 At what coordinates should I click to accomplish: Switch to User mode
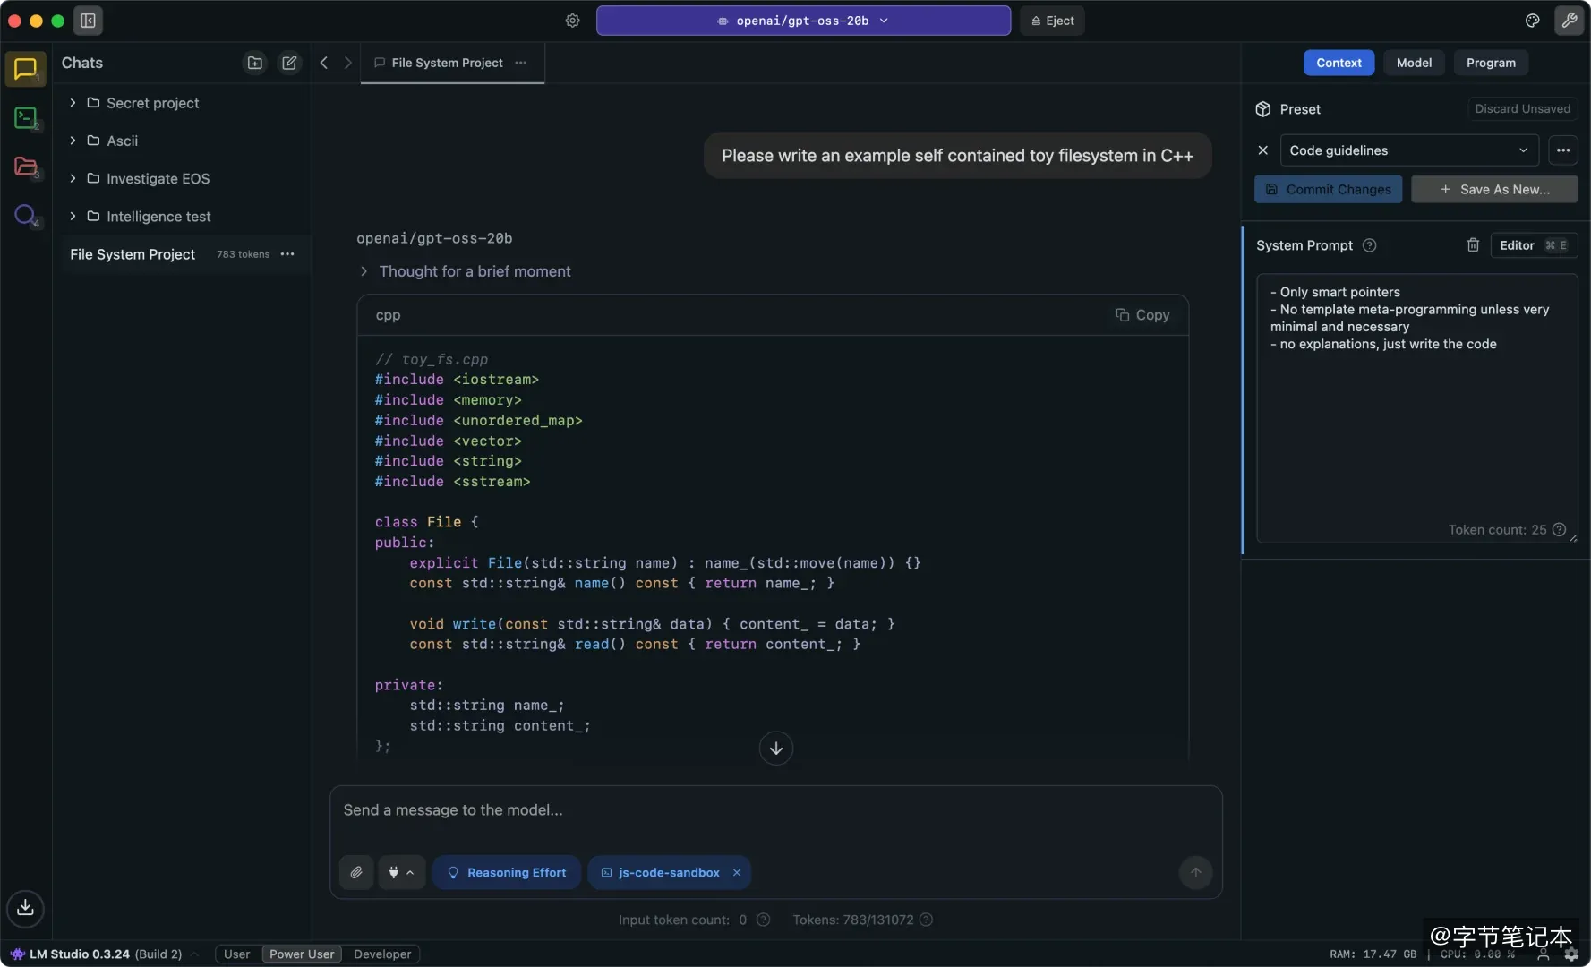(237, 954)
